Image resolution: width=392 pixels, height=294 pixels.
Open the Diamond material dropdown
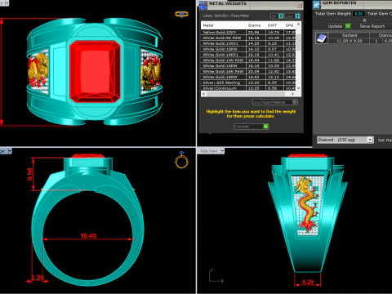tap(369, 140)
